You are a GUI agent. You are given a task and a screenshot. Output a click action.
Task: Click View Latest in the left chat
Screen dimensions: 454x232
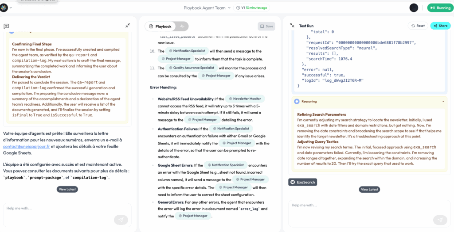[67, 189]
